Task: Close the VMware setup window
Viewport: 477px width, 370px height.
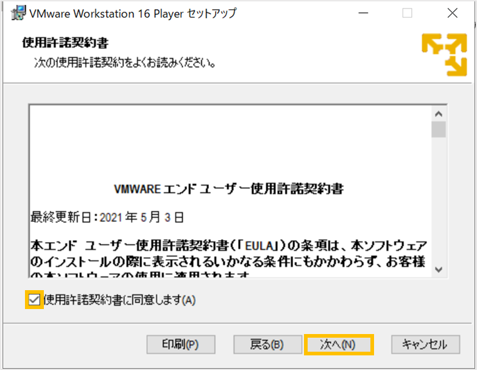Action: [x=453, y=13]
